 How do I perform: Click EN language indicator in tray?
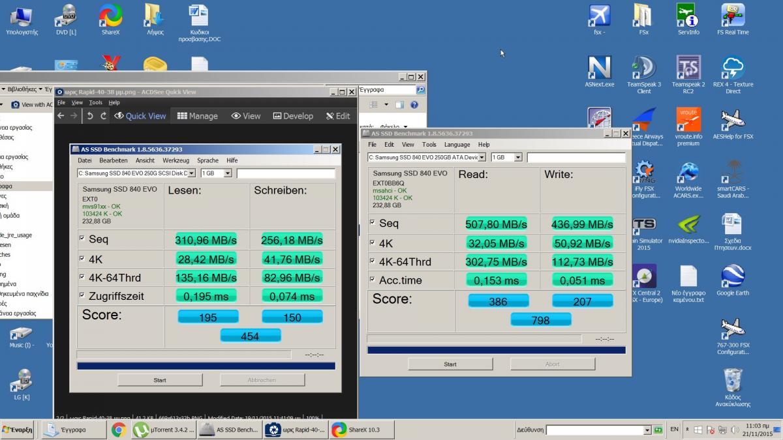click(x=675, y=430)
